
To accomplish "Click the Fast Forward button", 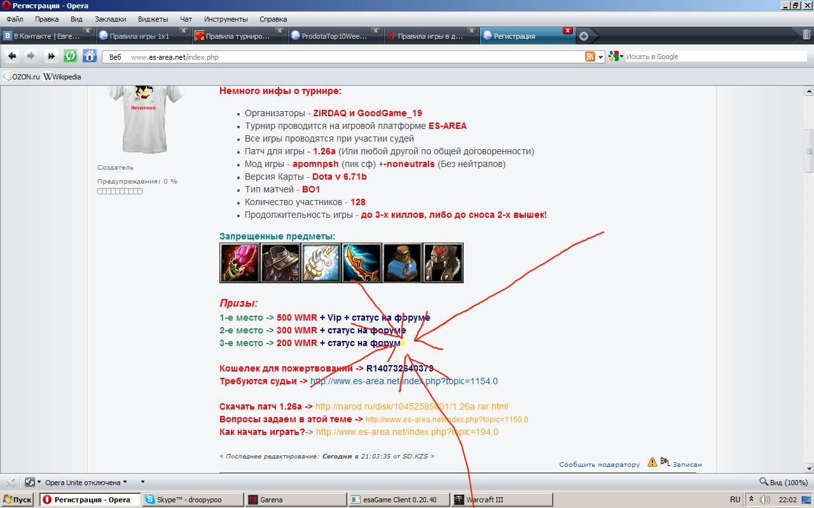I will (x=51, y=56).
